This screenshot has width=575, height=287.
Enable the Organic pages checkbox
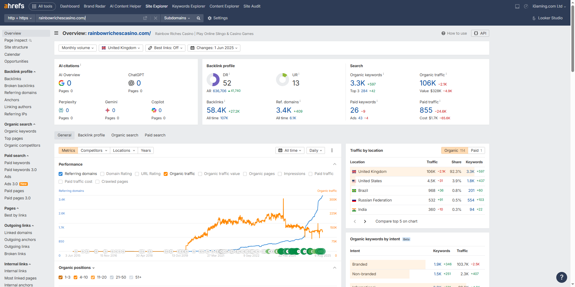(245, 174)
